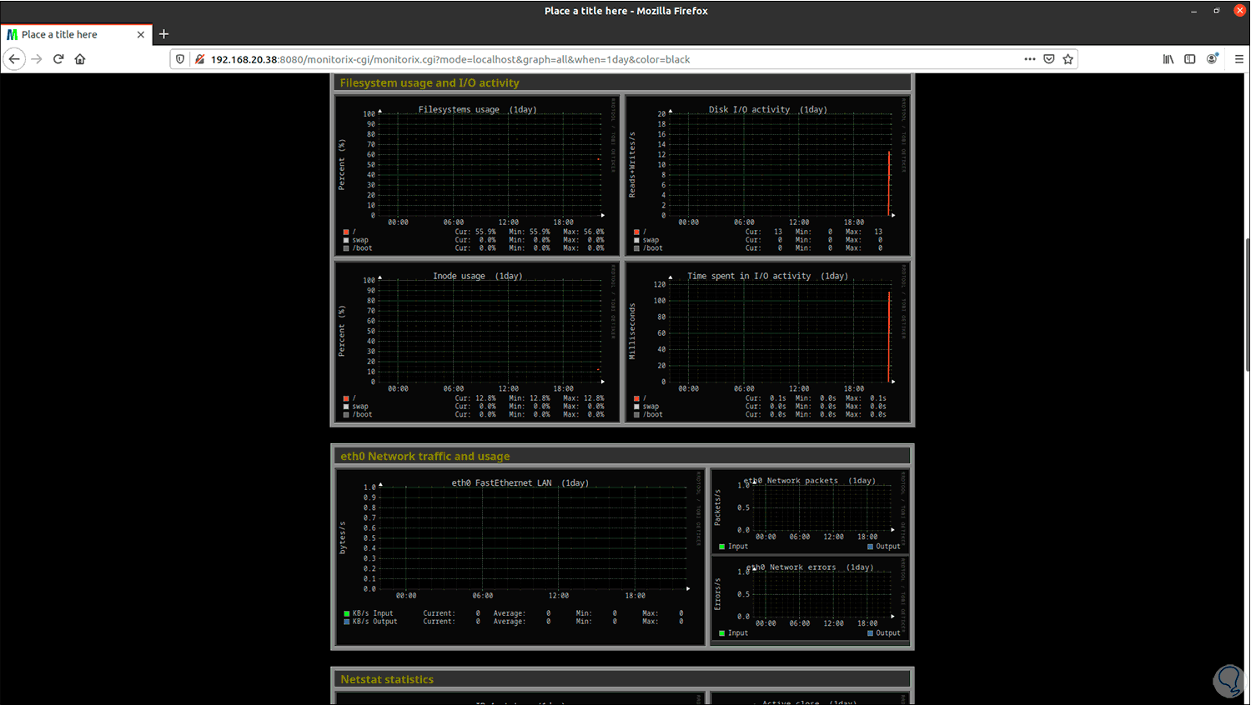Click the Save to Pocket icon
Screen dimensions: 1251x705
click(x=1049, y=59)
